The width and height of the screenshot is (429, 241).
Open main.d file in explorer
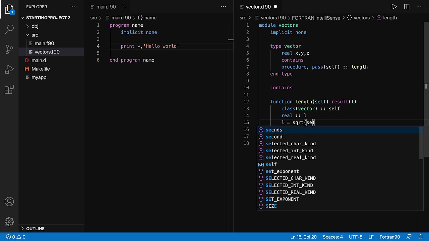(x=51, y=61)
